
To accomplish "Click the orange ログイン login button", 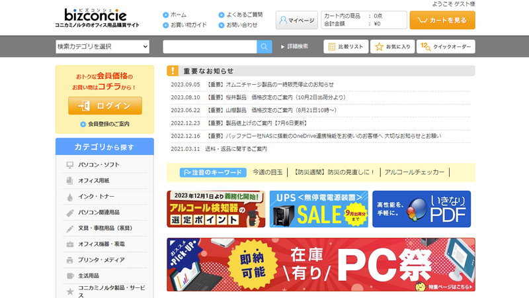I will [104, 106].
